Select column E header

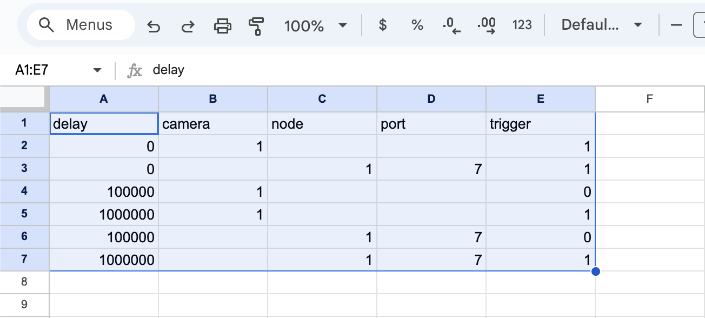click(x=540, y=98)
